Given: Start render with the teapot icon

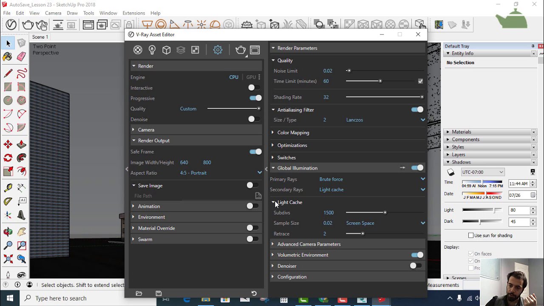Looking at the screenshot, I should [28, 25].
